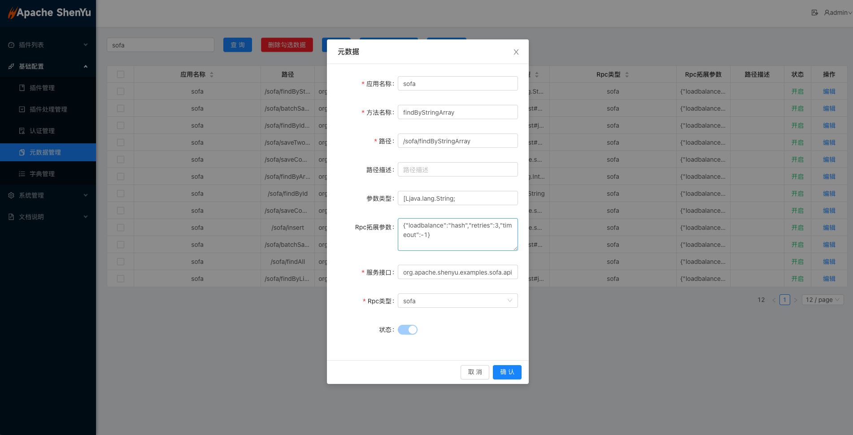This screenshot has width=853, height=435.
Task: Click the plugin list icon in sidebar
Action: pos(11,45)
